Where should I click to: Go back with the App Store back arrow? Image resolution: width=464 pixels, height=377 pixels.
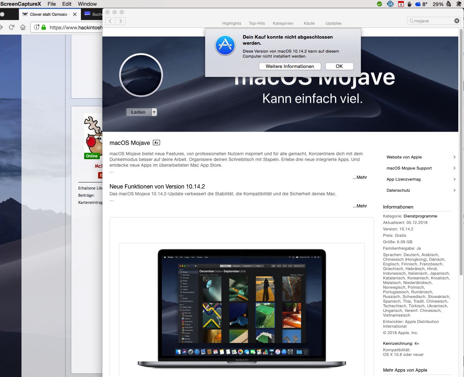(x=110, y=21)
